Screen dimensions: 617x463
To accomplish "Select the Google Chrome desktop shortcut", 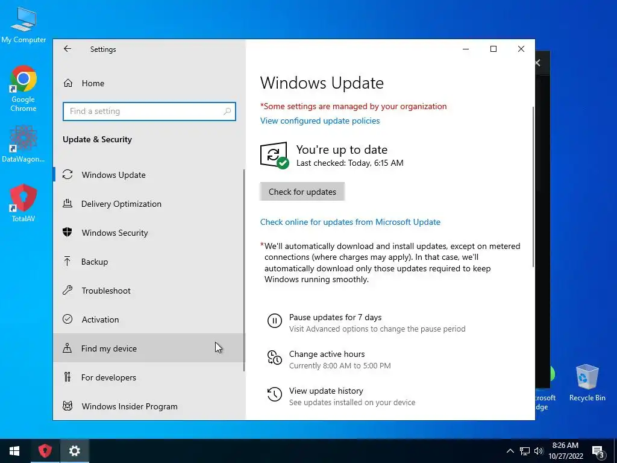I will coord(23,89).
